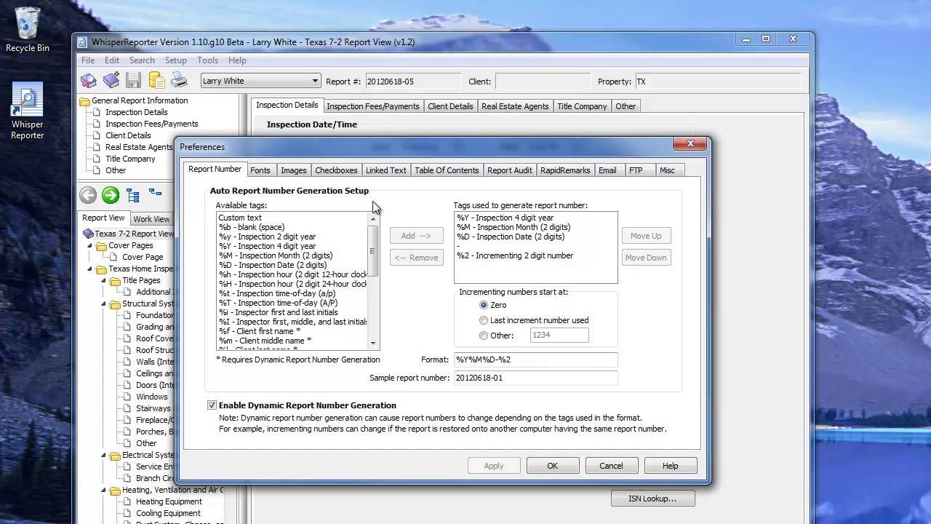Viewport: 931px width, 524px height.
Task: Select the Other radio button
Action: click(x=484, y=336)
